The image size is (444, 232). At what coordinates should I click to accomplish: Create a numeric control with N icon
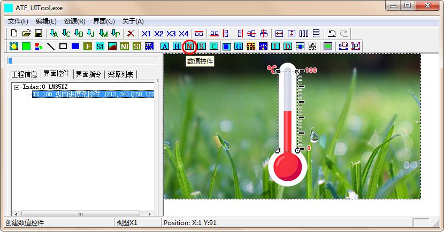click(x=189, y=46)
